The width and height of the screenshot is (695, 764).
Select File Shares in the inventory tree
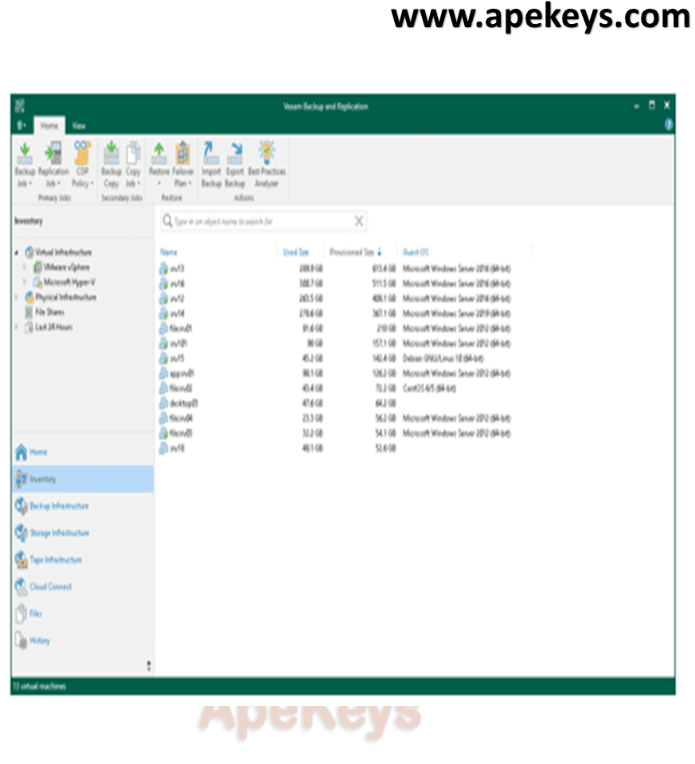pos(45,312)
